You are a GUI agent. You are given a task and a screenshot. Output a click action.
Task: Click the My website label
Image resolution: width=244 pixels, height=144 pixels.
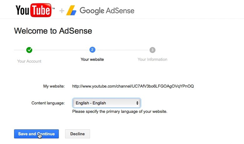[54, 86]
